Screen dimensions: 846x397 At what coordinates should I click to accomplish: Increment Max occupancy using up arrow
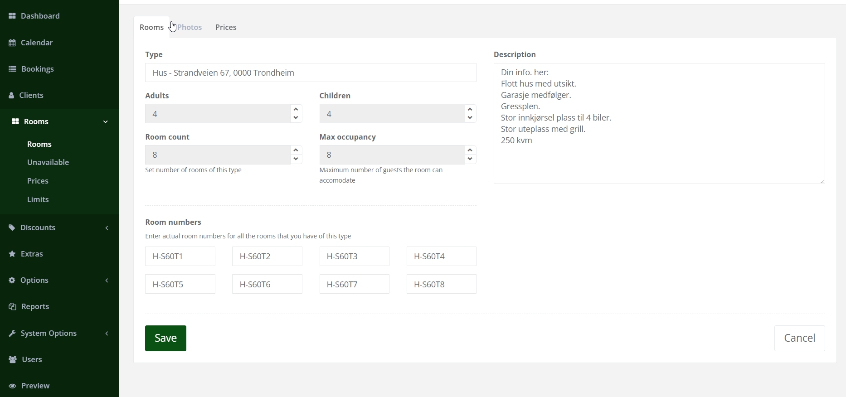coord(470,150)
